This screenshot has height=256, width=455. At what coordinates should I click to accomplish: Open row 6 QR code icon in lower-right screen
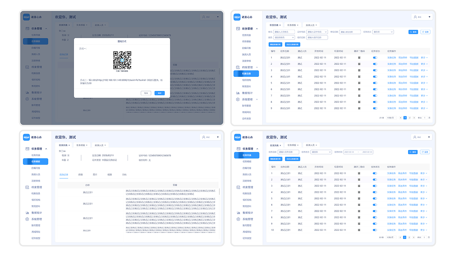click(x=359, y=205)
